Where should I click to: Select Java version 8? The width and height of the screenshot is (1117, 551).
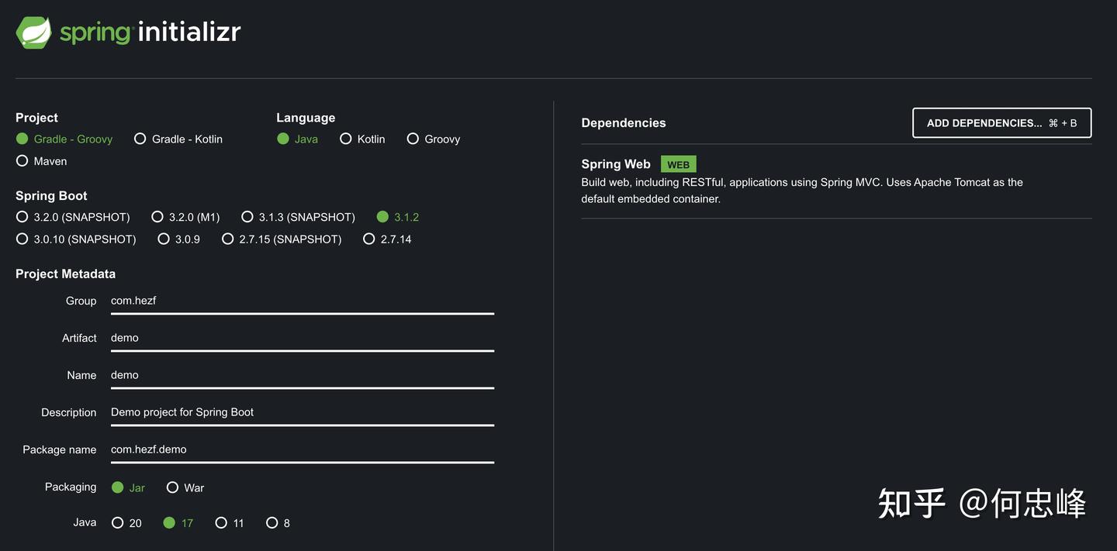[x=278, y=523]
